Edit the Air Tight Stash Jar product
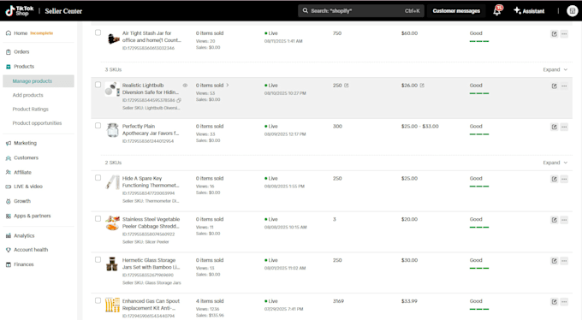This screenshot has width=582, height=320. click(554, 33)
